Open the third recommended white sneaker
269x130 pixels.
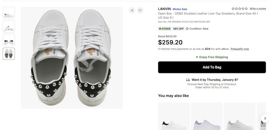240,118
